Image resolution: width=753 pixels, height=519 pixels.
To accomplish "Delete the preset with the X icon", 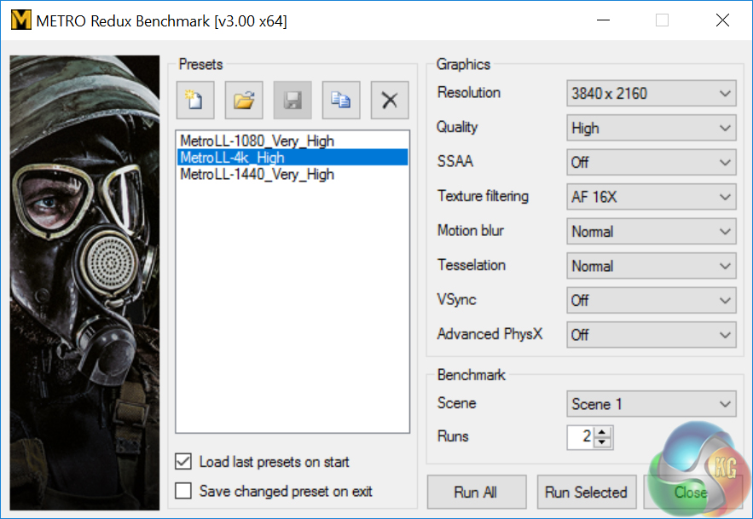I will [x=390, y=101].
